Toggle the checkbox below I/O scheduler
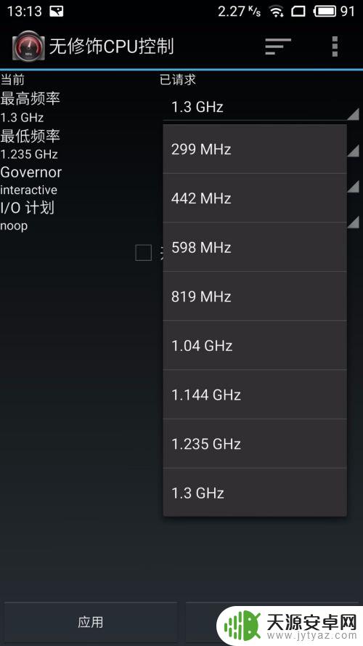This screenshot has width=363, height=646. pos(143,253)
